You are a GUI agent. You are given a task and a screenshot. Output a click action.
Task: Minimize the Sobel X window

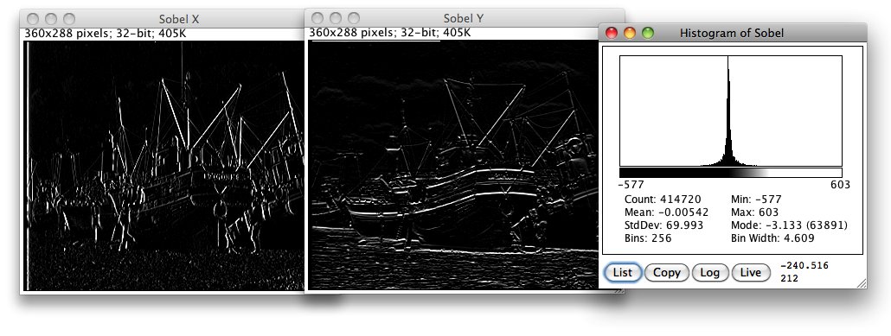click(x=50, y=19)
